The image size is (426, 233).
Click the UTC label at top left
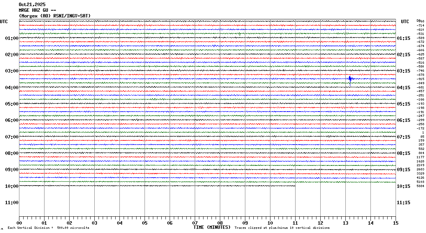[4, 22]
